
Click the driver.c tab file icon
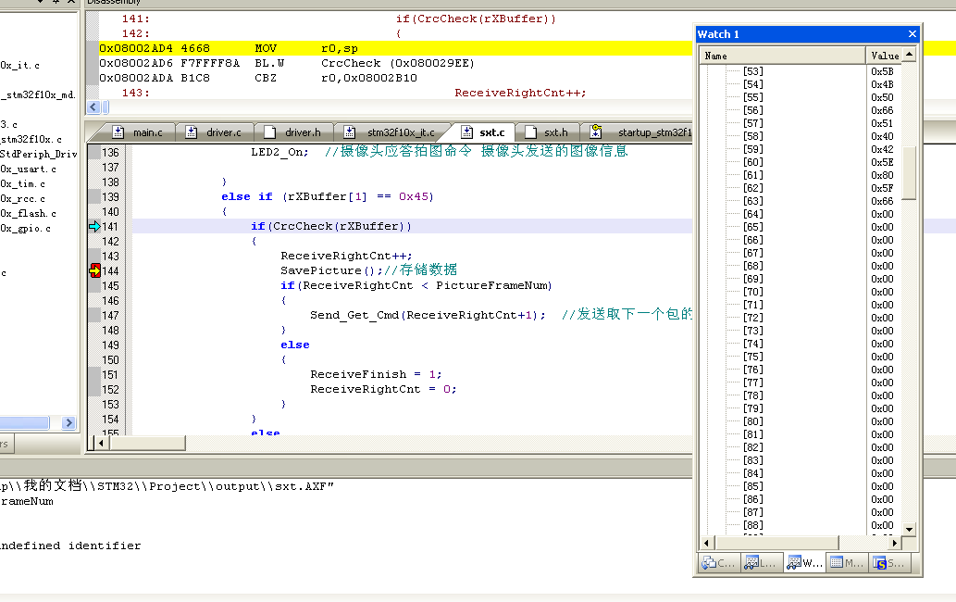tap(191, 132)
